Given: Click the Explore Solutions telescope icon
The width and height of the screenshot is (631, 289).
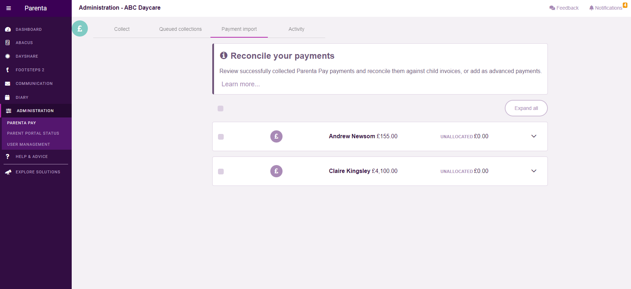Looking at the screenshot, I should [x=8, y=172].
